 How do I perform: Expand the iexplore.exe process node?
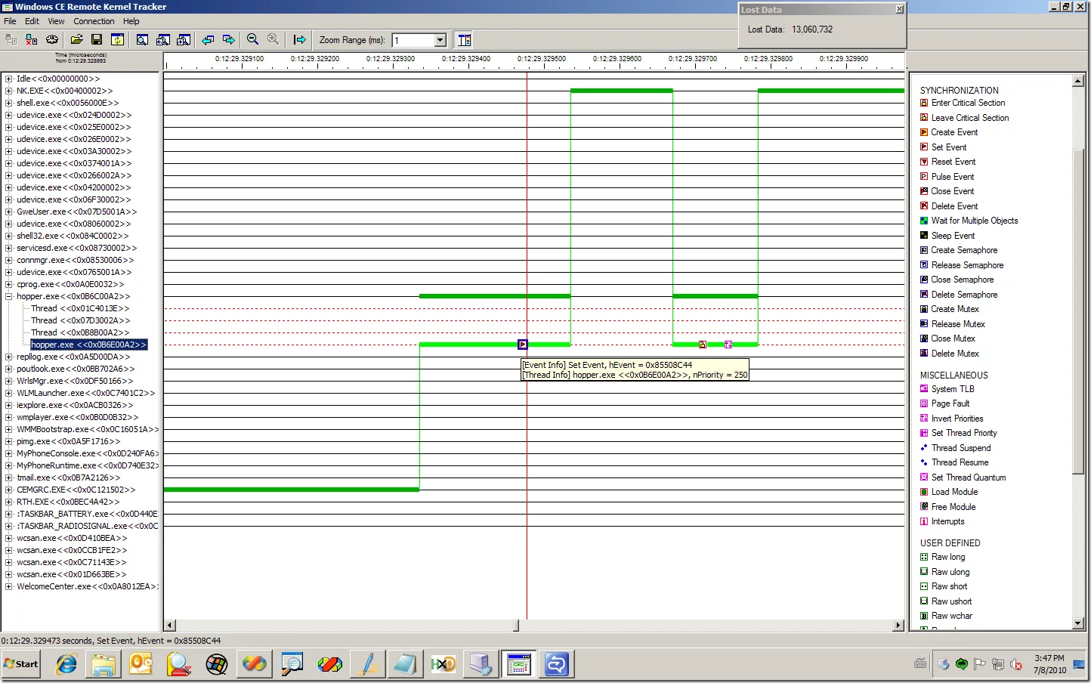pos(9,405)
